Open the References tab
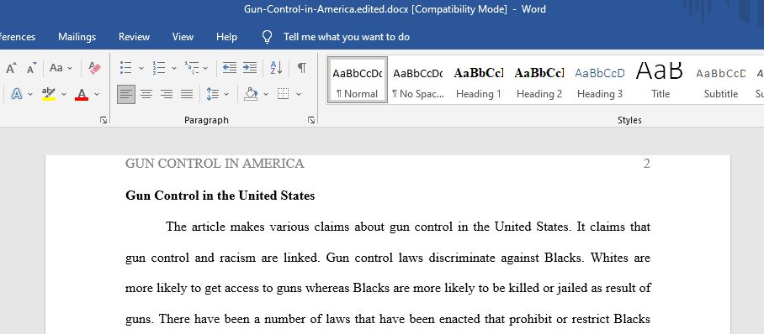764x334 pixels. (x=18, y=37)
